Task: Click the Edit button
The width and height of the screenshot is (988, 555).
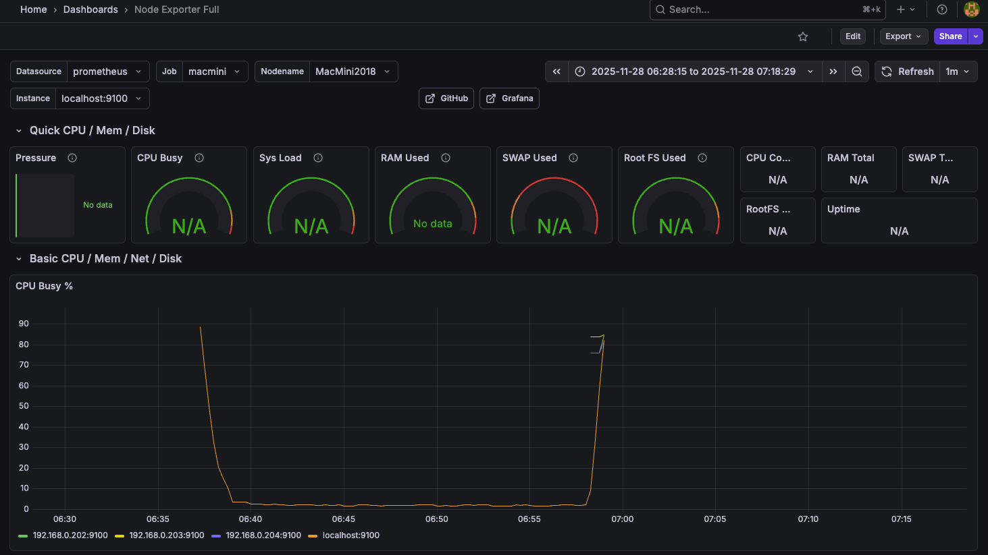Action: [853, 36]
